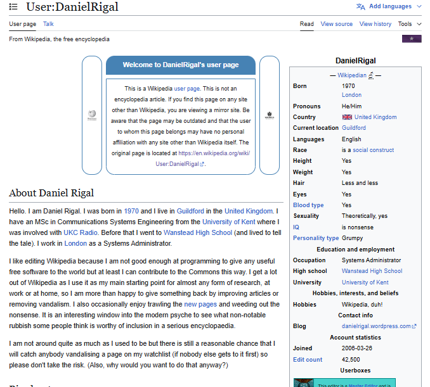430x387 pixels.
Task: Open the table of contents list icon
Action: click(x=13, y=6)
